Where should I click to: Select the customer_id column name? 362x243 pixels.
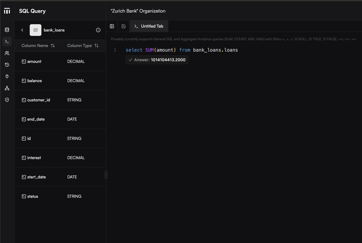click(39, 100)
